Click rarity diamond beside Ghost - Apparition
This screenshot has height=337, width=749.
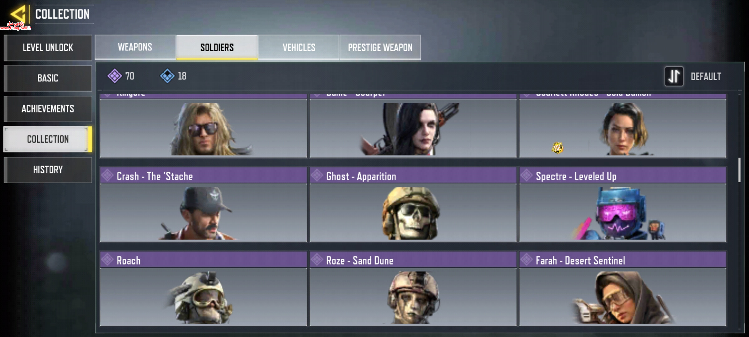tap(317, 176)
